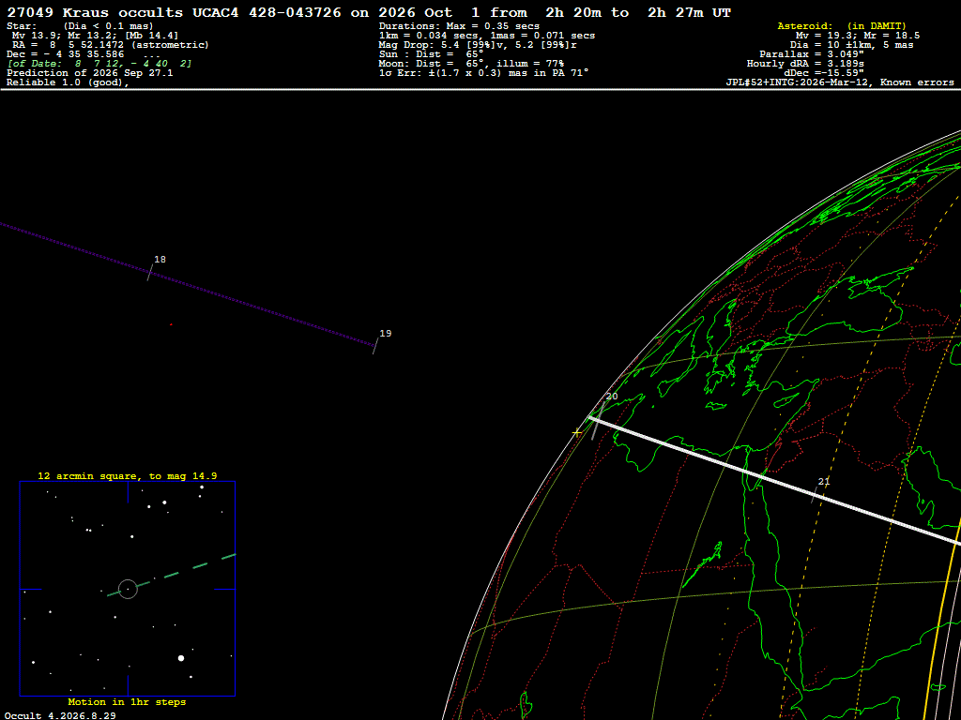Click the Occult 4.2026.8.29 version text
This screenshot has width=961, height=720.
point(60,715)
